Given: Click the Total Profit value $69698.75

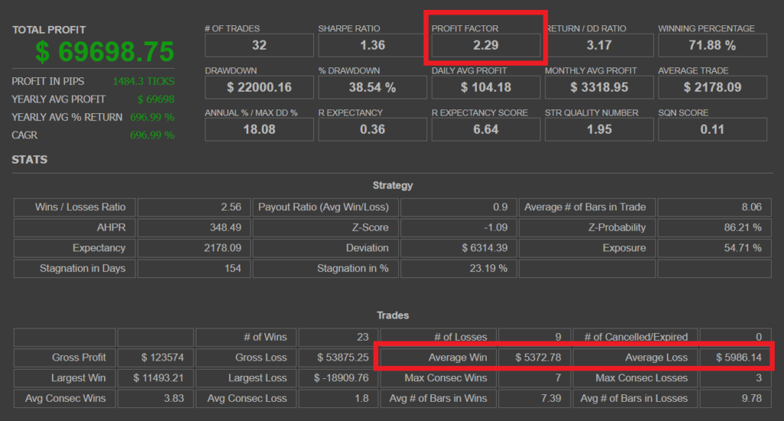Looking at the screenshot, I should [104, 52].
